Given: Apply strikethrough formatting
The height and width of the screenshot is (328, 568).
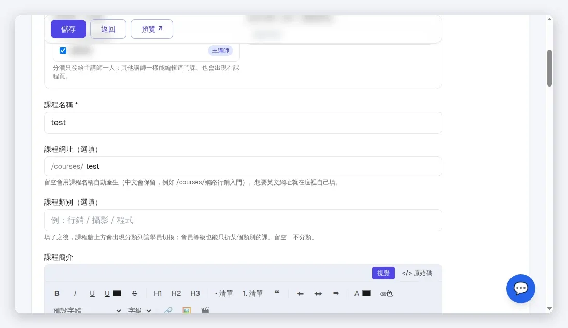Looking at the screenshot, I should click(134, 294).
